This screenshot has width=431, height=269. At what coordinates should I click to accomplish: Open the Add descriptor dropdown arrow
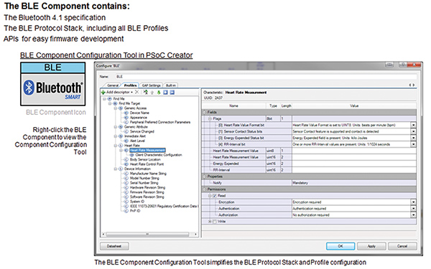coord(131,93)
